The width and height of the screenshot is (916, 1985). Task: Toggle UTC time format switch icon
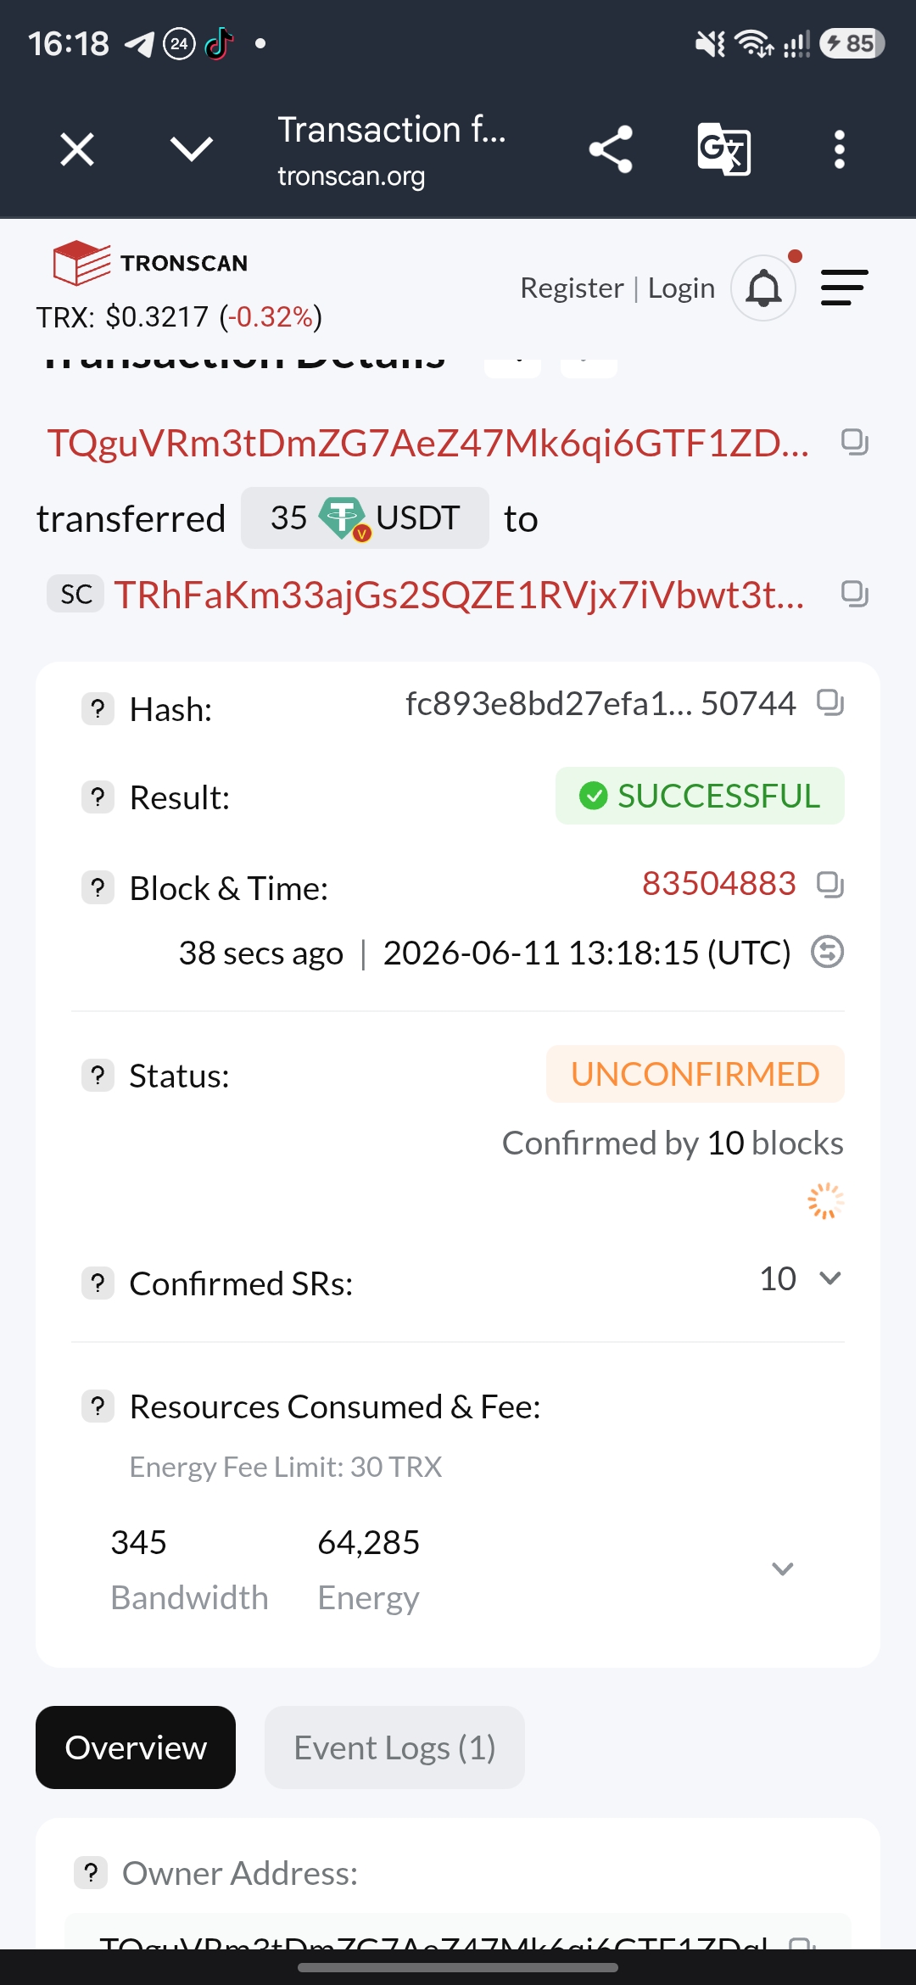click(x=827, y=952)
